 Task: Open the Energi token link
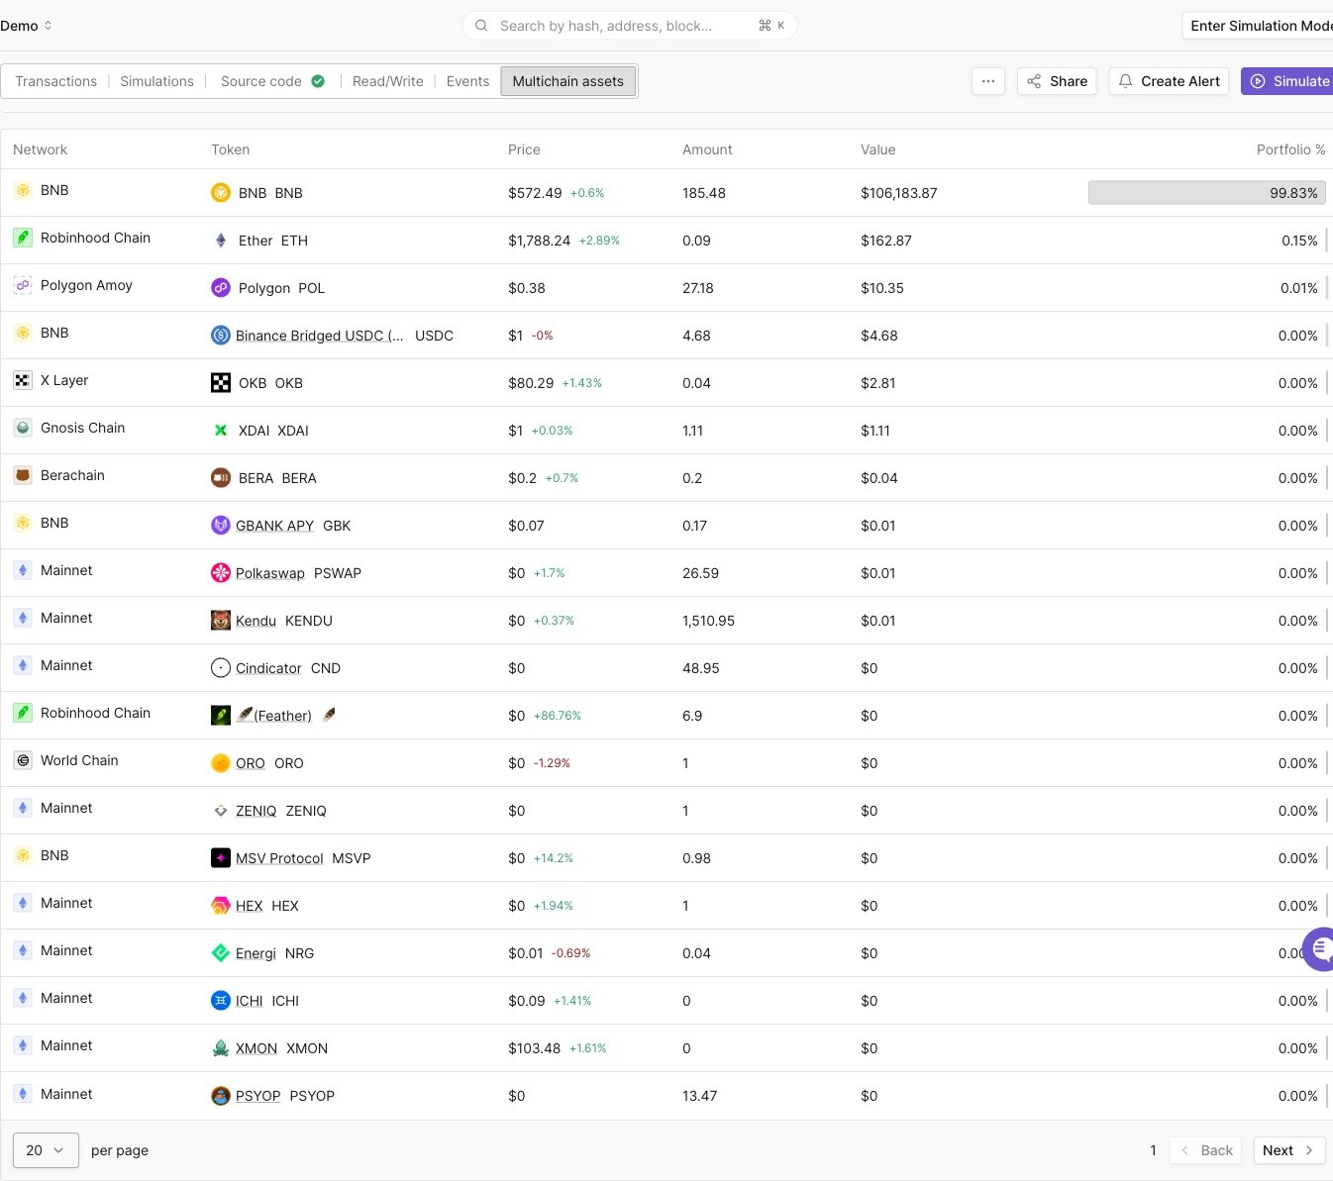click(256, 953)
